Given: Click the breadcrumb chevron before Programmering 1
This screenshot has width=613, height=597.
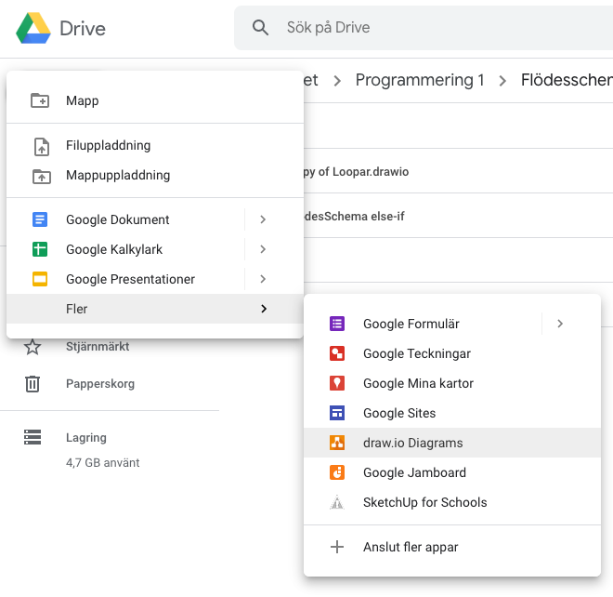Looking at the screenshot, I should (x=337, y=81).
